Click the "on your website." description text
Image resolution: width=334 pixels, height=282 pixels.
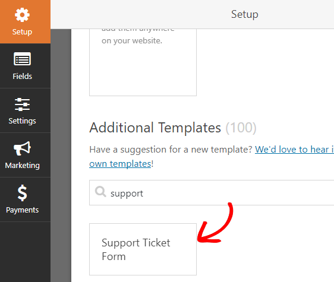(132, 40)
